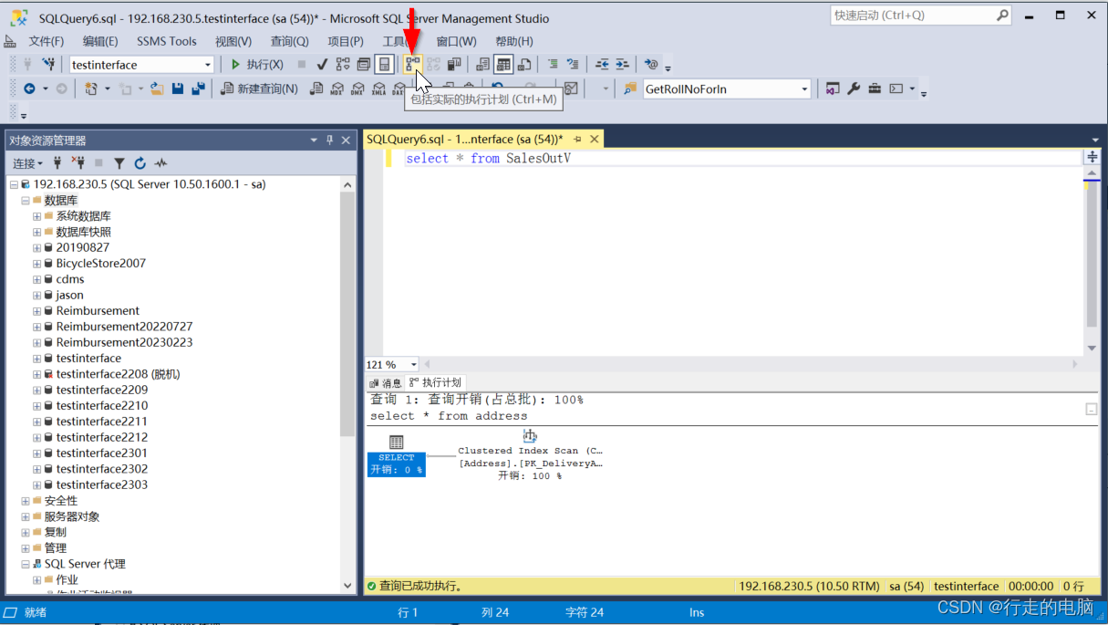
Task: Expand the 安全性 folder node
Action: coord(26,501)
